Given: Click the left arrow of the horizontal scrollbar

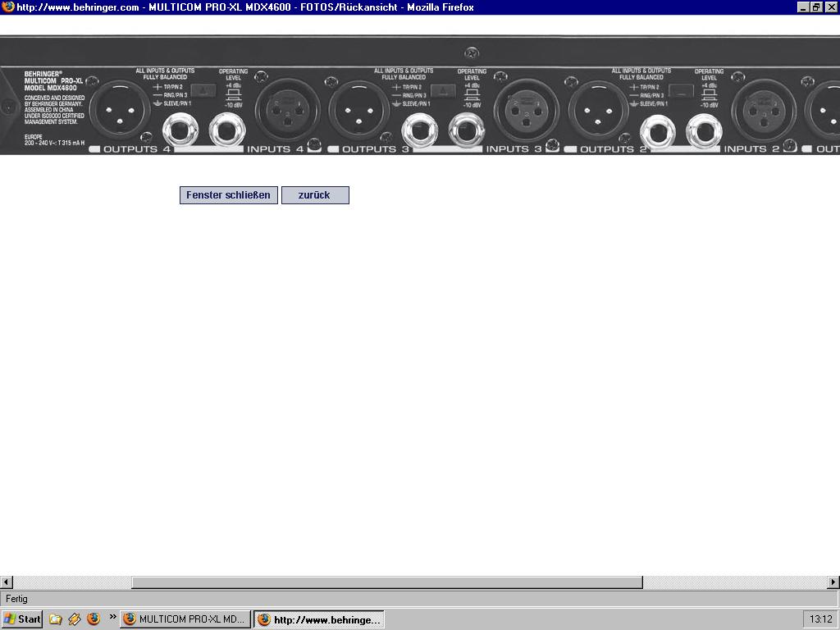Looking at the screenshot, I should pos(7,582).
